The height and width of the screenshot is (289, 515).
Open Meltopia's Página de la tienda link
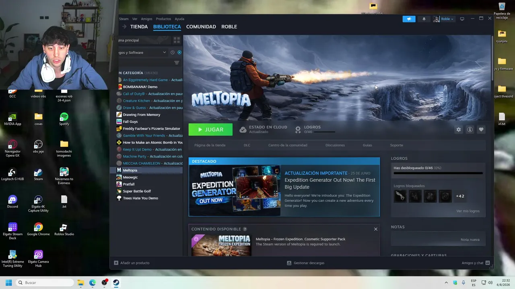210,145
